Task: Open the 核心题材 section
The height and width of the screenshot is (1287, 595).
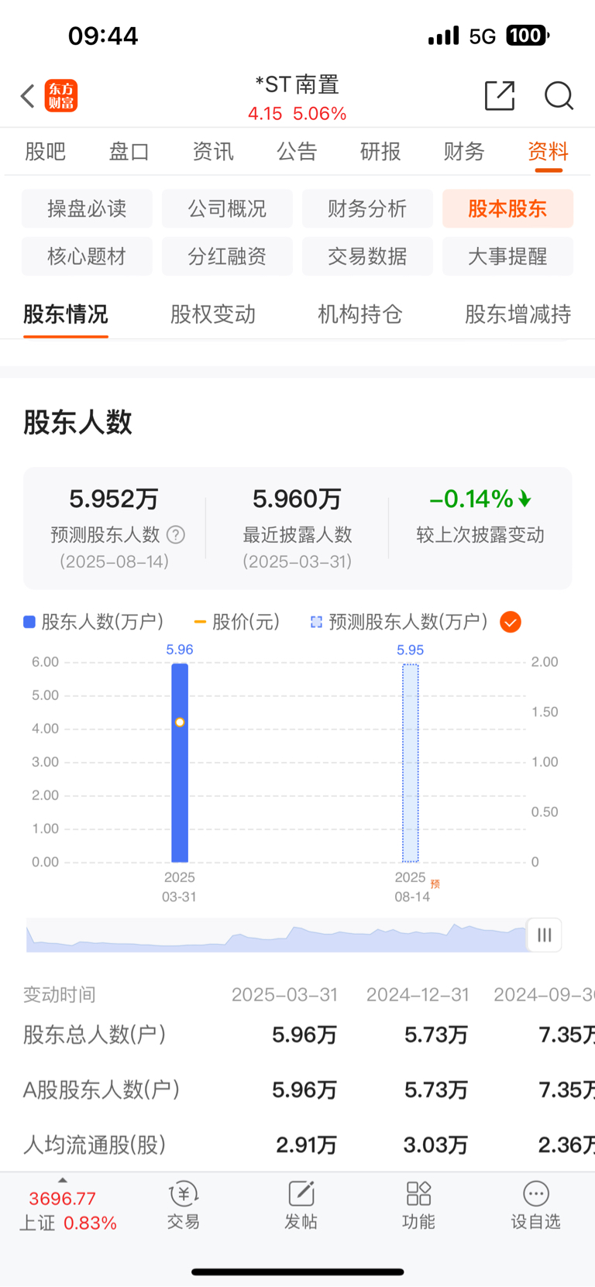Action: click(x=87, y=256)
